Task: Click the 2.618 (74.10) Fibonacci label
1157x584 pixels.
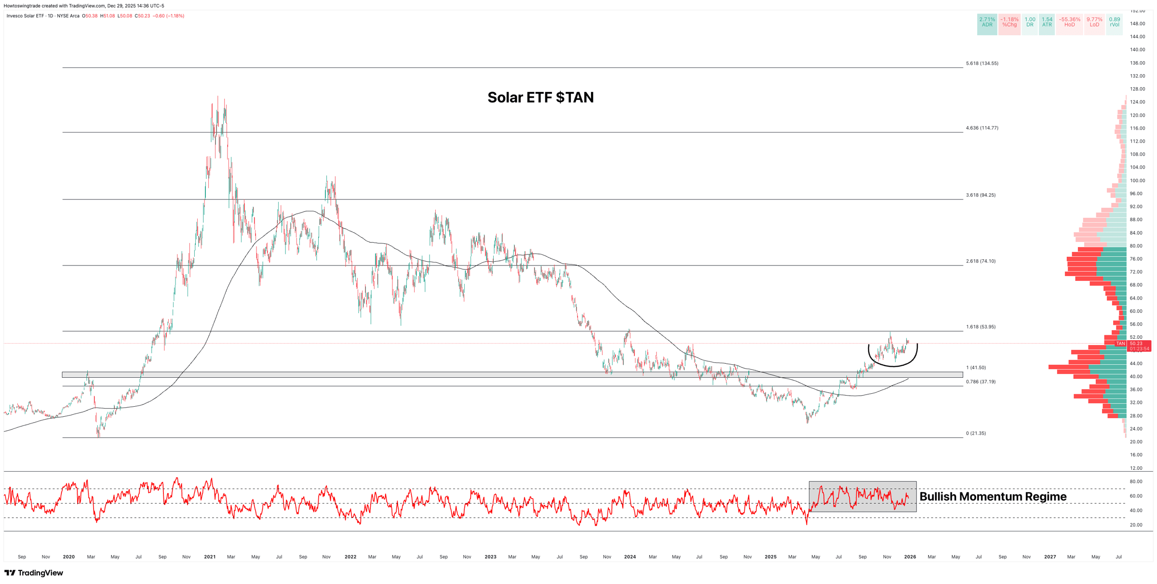Action: point(981,261)
